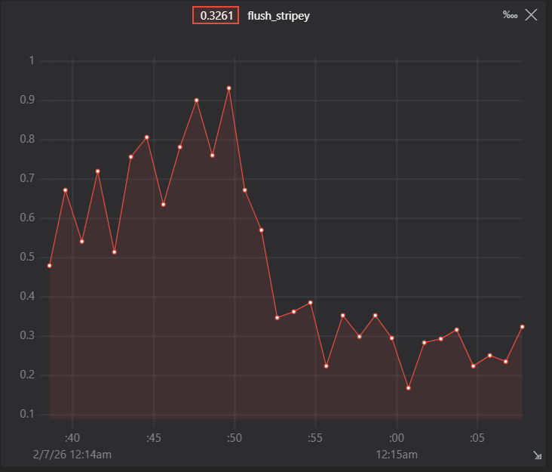Viewport: 552px width, 472px height.
Task: Select the final data point at the right edge
Action: click(522, 327)
